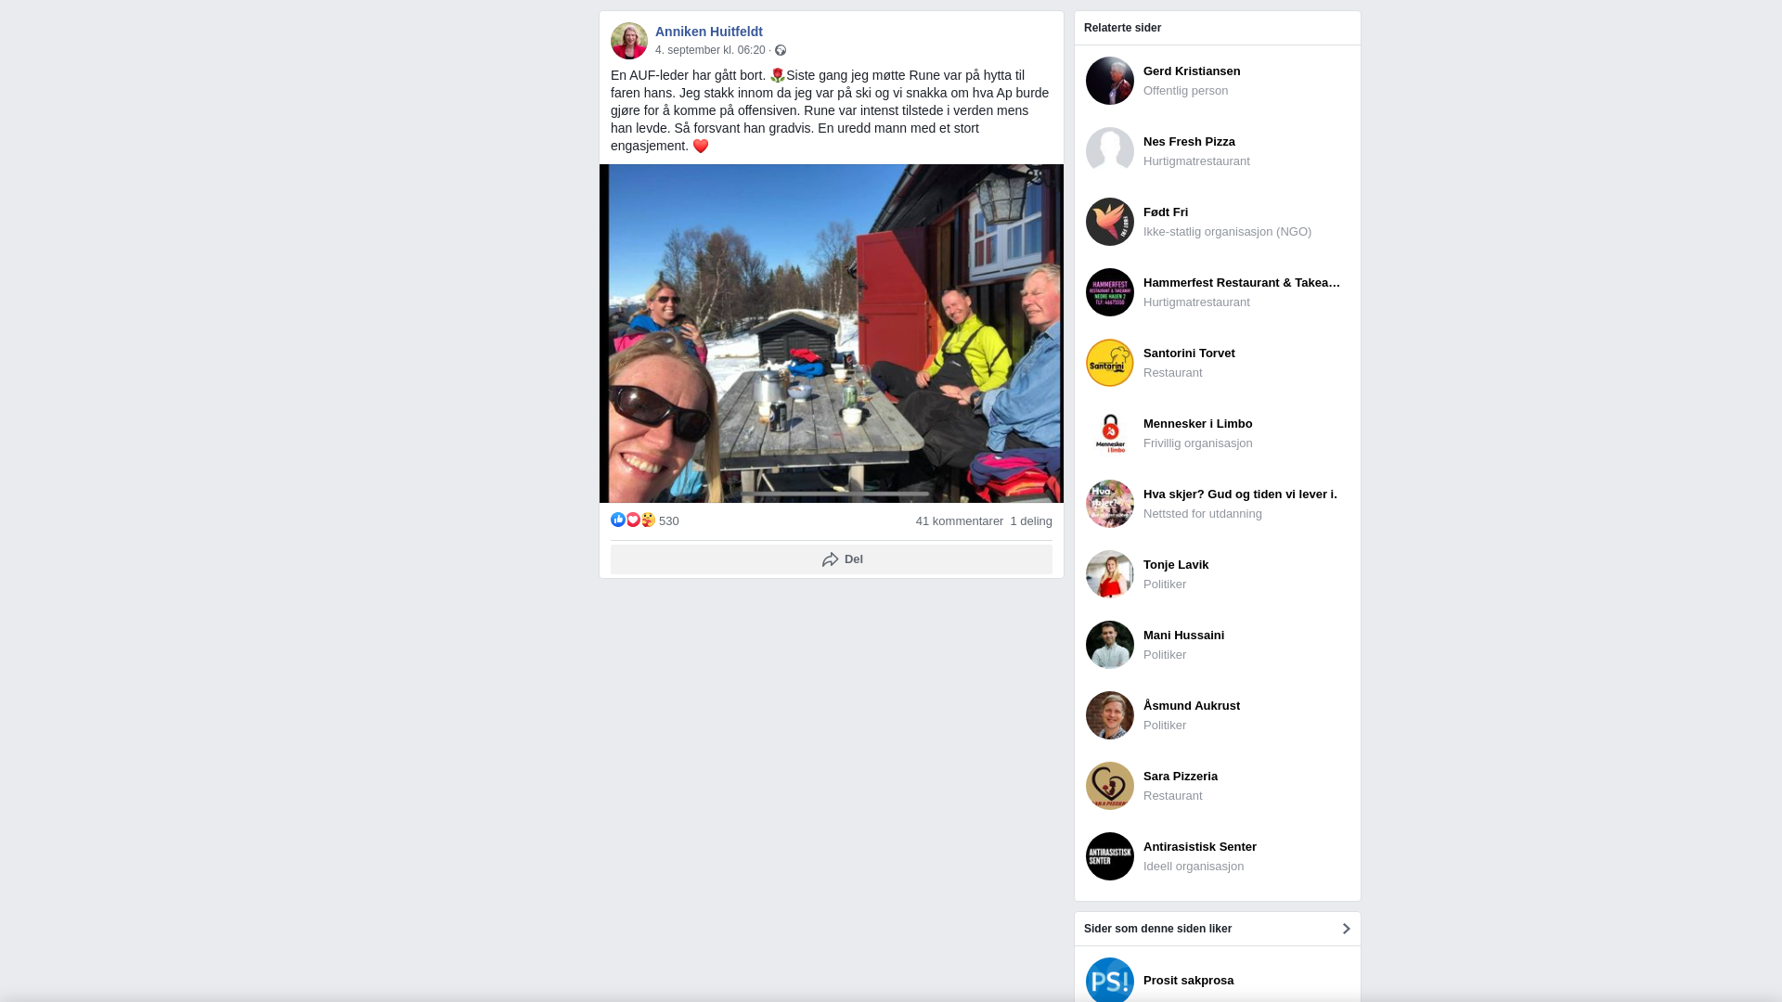Open Anniken Huitfeldt's profile picture
The height and width of the screenshot is (1002, 1782).
pyautogui.click(x=628, y=41)
